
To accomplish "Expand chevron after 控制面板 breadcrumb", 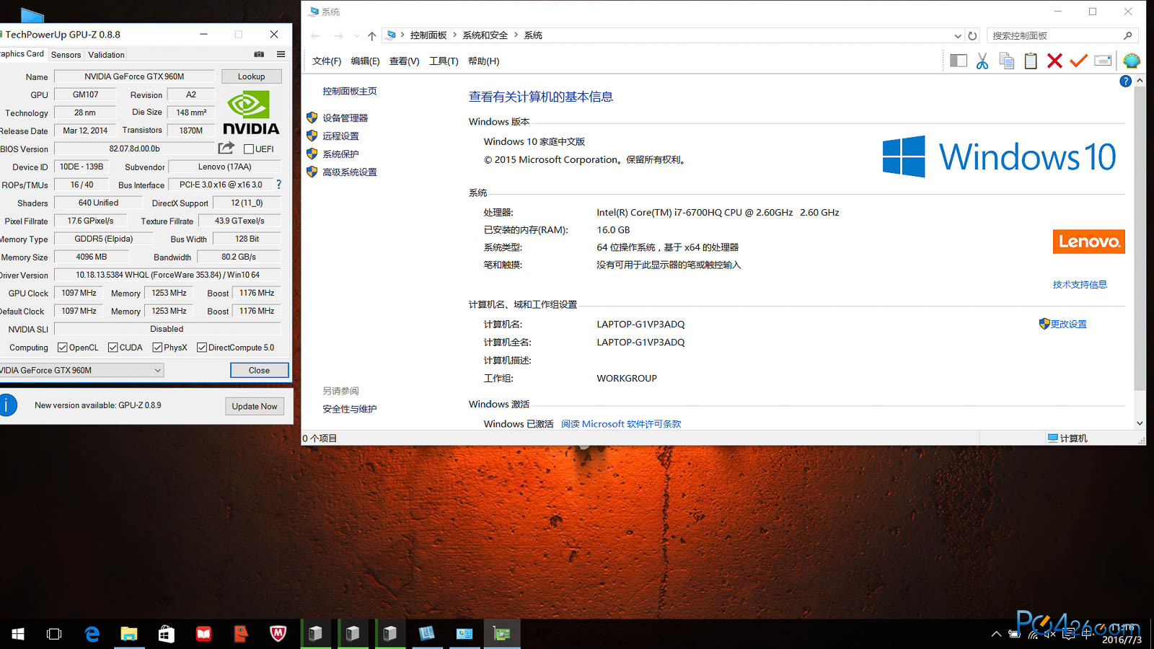I will pos(454,35).
